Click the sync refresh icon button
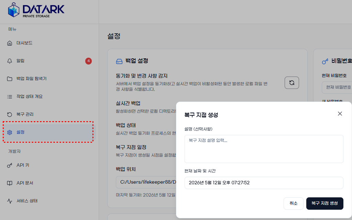The image size is (352, 220). [291, 83]
